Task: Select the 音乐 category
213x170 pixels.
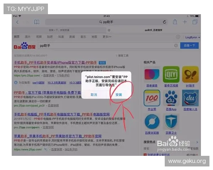Action: point(83,36)
